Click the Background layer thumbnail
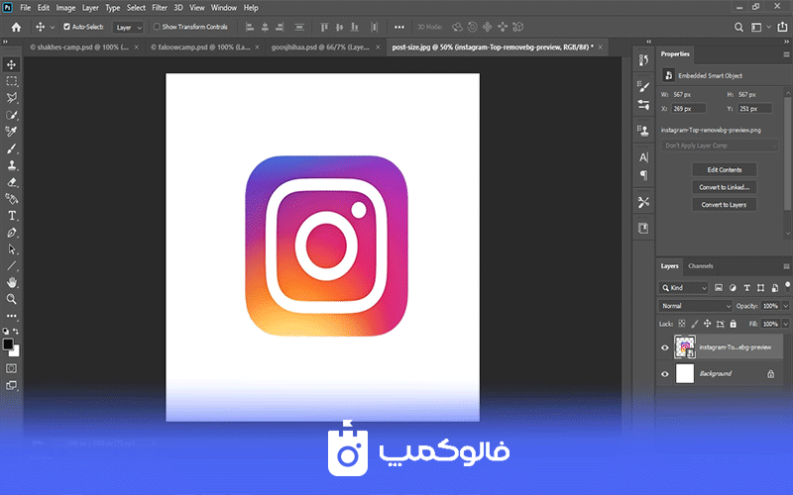Image resolution: width=793 pixels, height=495 pixels. point(685,374)
